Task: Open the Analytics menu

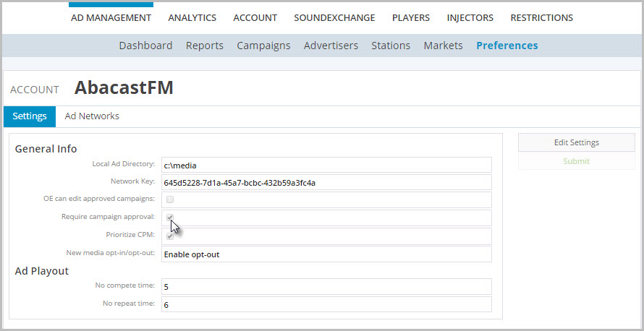Action: [x=192, y=17]
